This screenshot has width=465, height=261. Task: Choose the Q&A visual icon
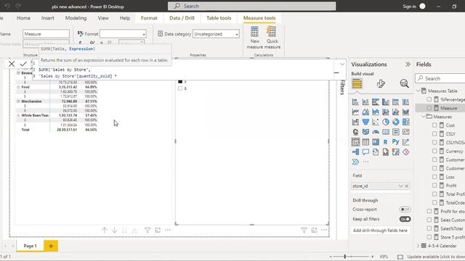(x=365, y=152)
